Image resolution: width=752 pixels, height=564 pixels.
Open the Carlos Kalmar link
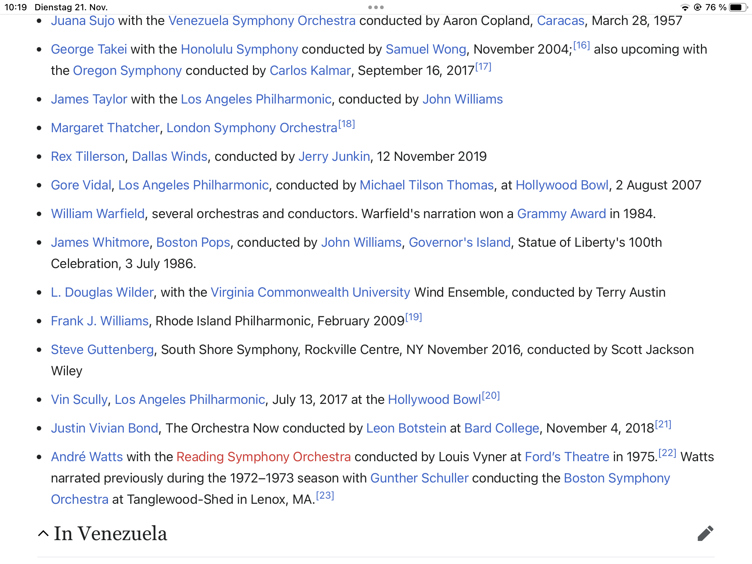coord(310,70)
